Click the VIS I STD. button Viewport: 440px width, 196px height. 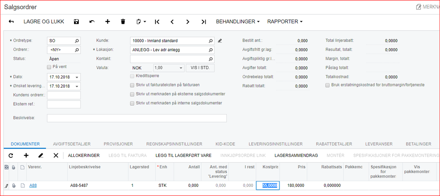click(200, 68)
